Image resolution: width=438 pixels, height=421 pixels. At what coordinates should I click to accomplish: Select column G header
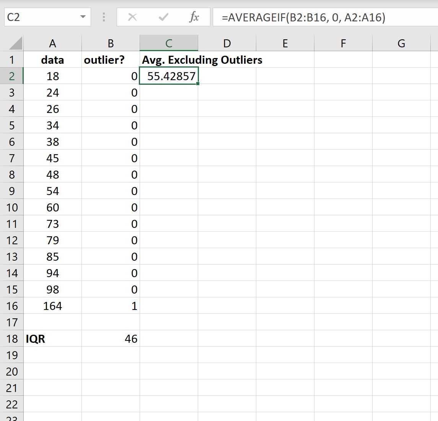[x=401, y=44]
